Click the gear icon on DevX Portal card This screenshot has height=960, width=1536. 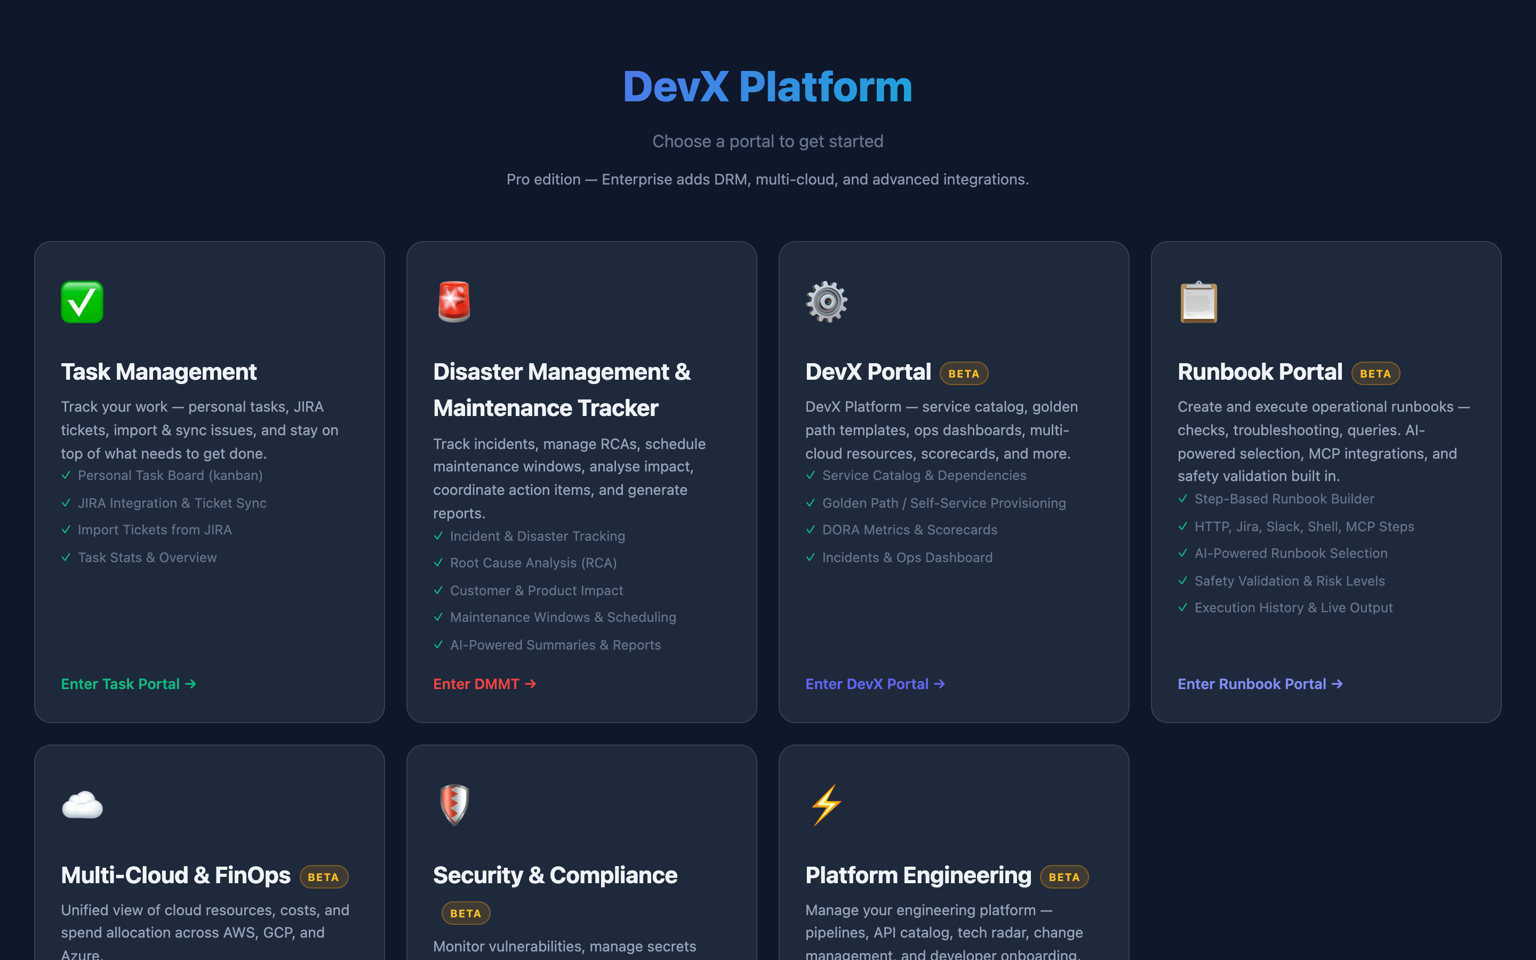(x=826, y=301)
